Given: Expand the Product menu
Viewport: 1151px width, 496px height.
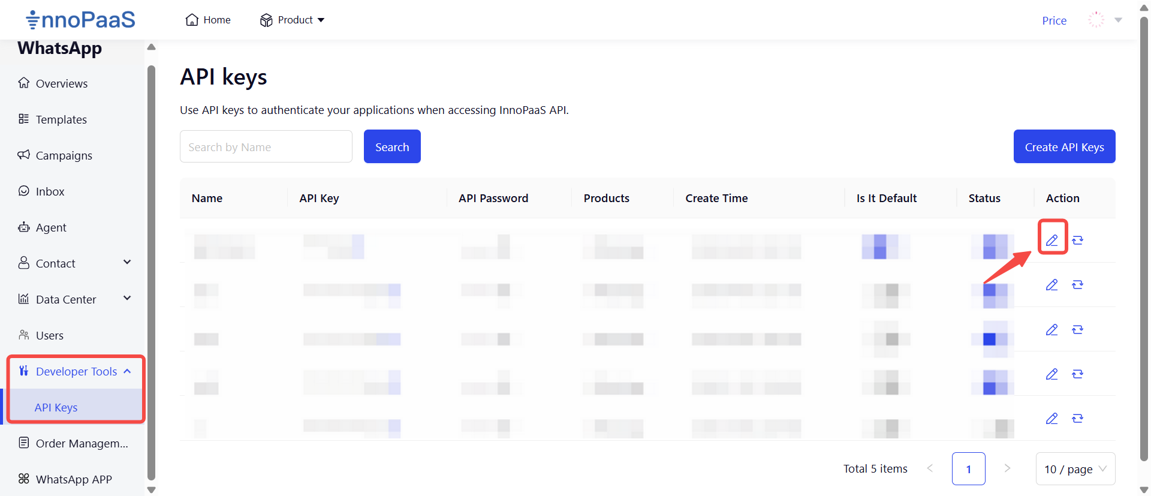Looking at the screenshot, I should pos(292,20).
